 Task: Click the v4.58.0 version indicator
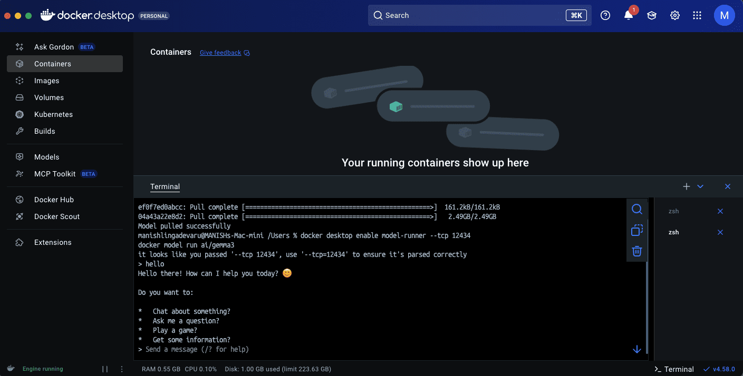[719, 369]
